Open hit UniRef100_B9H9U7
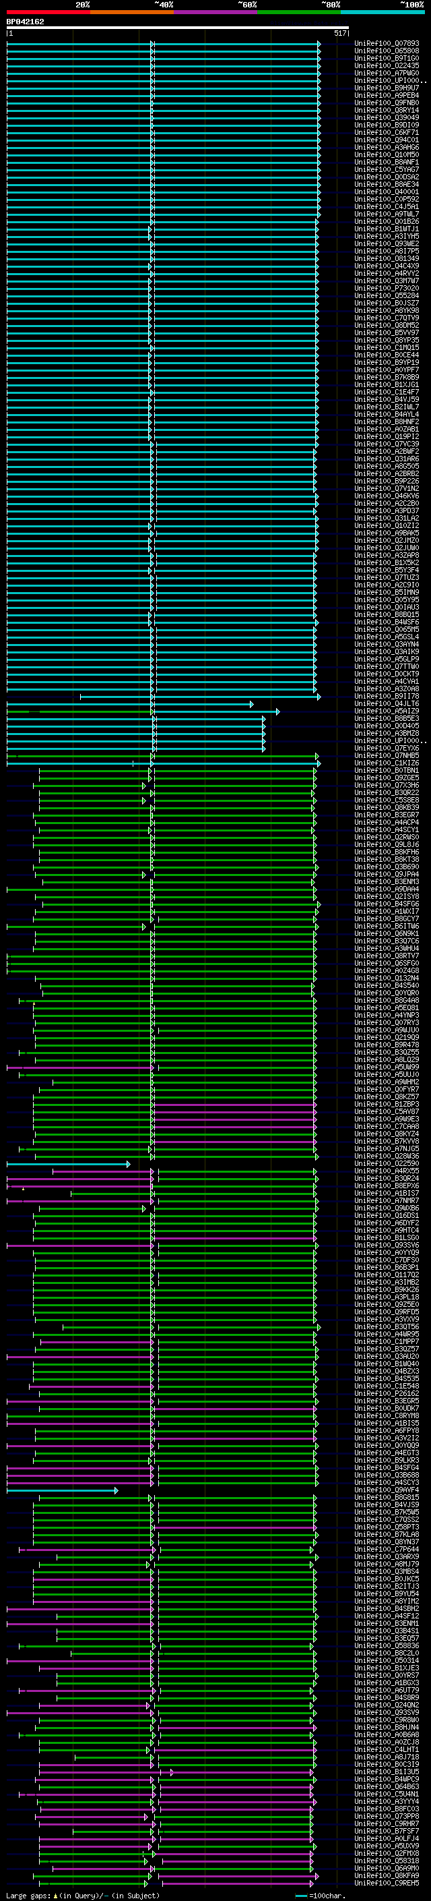The image size is (431, 1901). coord(387,88)
